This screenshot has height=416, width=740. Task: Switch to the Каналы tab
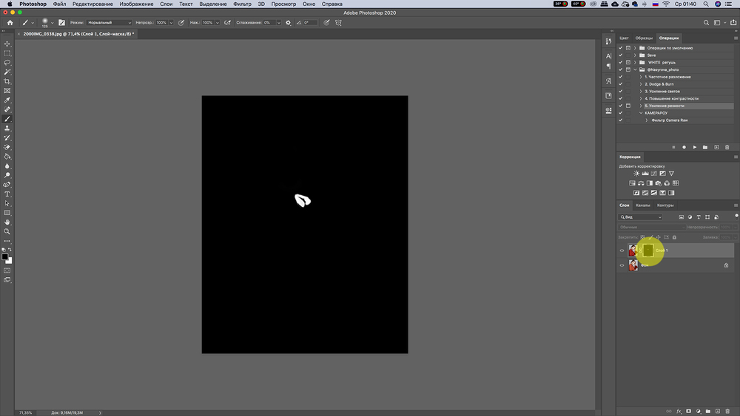(x=643, y=205)
